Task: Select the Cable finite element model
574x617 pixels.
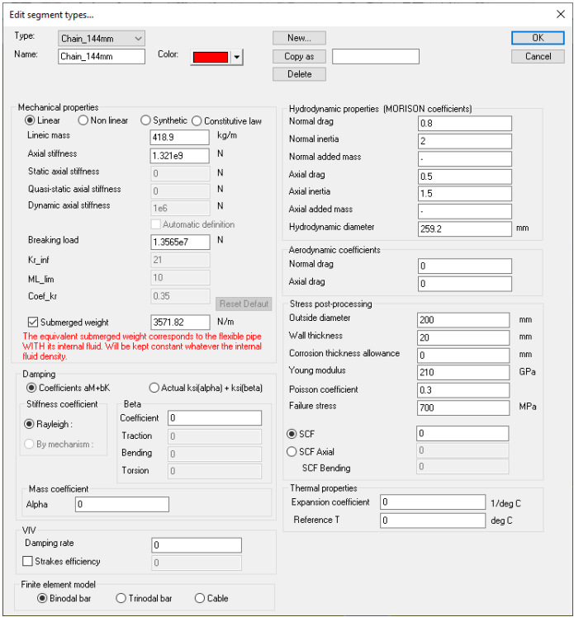Action: (200, 598)
